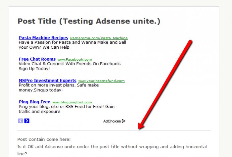Show next ads with right arrow
This screenshot has height=157, width=232.
pos(27,121)
